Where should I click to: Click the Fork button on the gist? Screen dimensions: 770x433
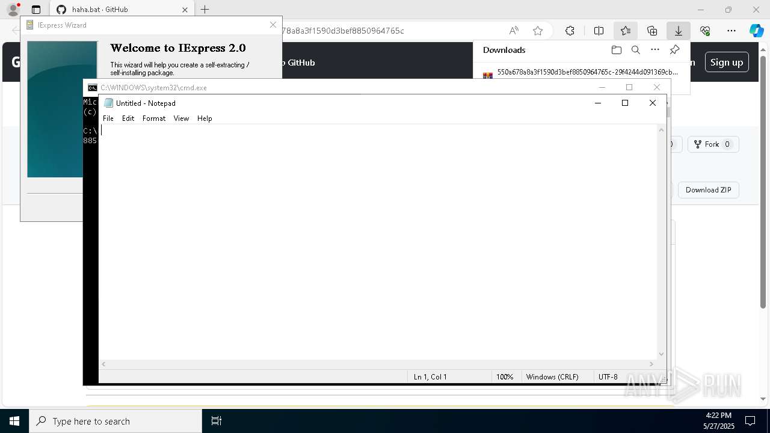pos(713,144)
